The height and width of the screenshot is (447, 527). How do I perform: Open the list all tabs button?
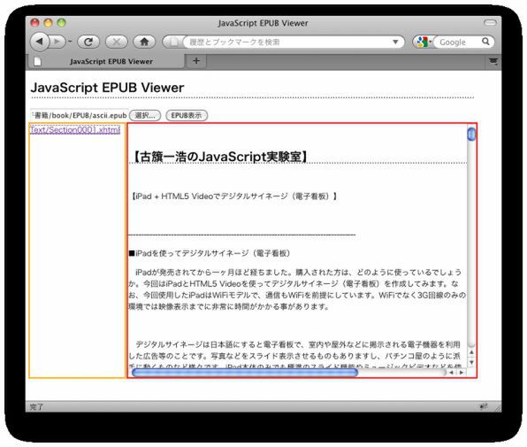coord(493,61)
